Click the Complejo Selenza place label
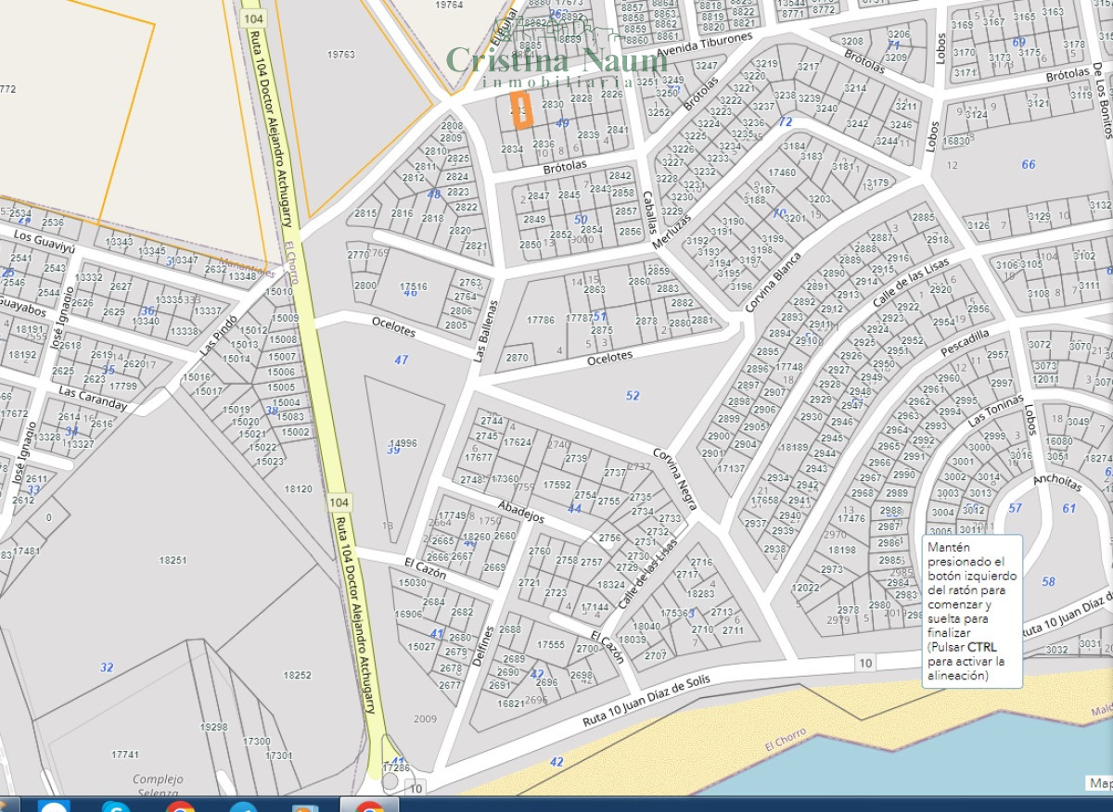1113x812 pixels. pos(156,786)
